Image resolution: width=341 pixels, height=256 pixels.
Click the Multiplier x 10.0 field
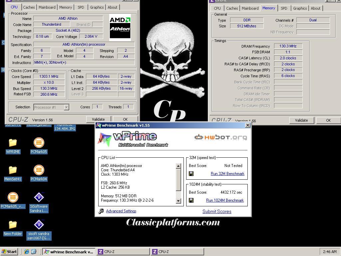tap(49, 83)
